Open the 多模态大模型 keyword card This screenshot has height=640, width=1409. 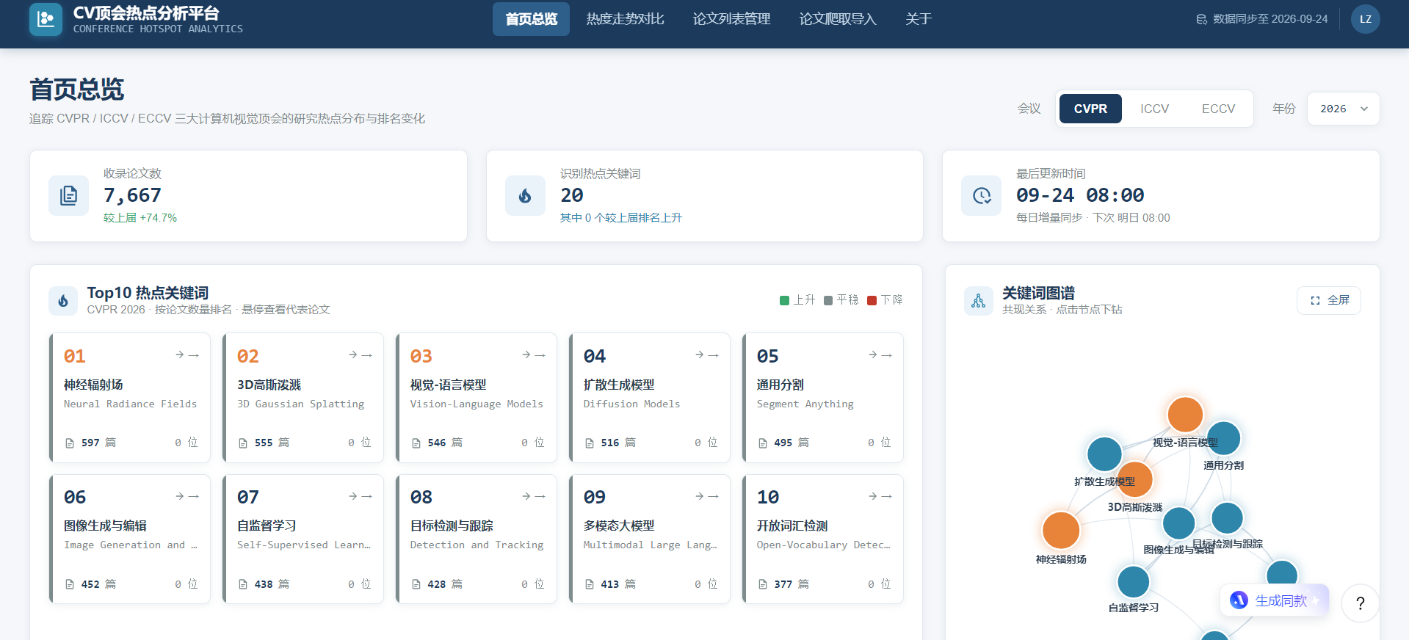click(x=650, y=539)
